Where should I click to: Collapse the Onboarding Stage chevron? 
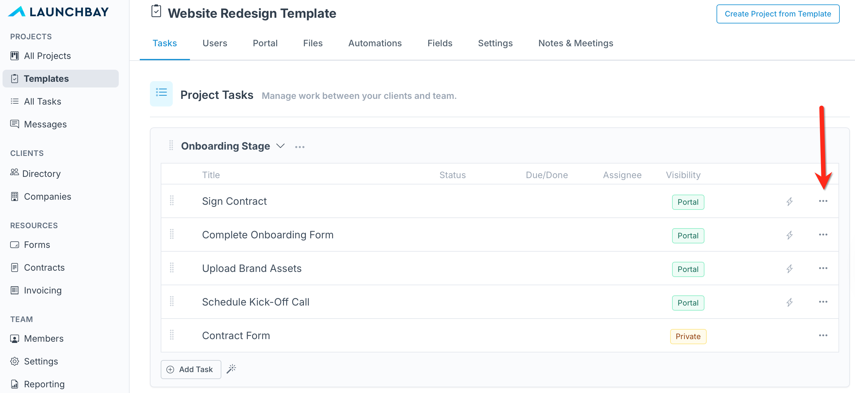tap(280, 146)
